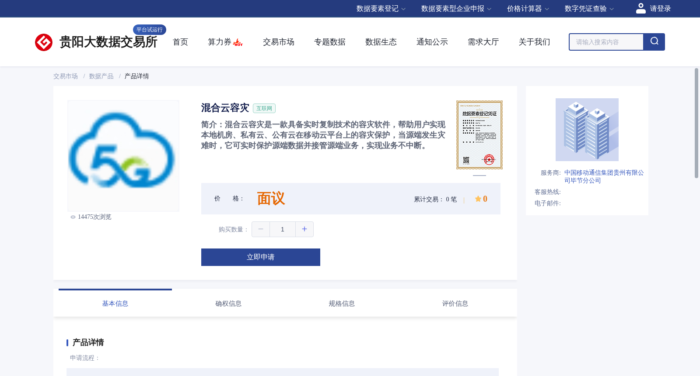Expand the 数字凭证查验 dropdown
Image resolution: width=700 pixels, height=376 pixels.
589,9
